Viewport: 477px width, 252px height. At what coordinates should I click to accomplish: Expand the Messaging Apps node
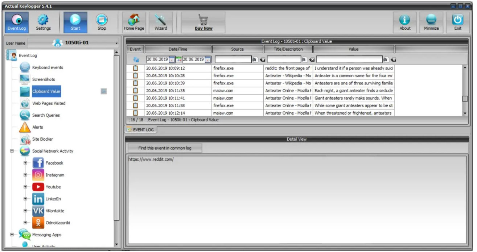[x=12, y=235]
